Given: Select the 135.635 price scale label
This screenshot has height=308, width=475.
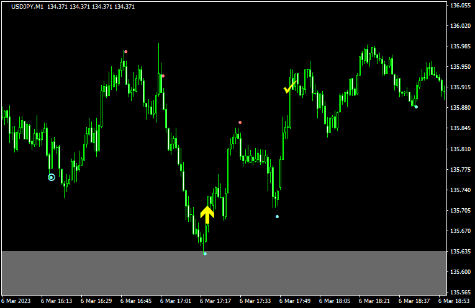Looking at the screenshot, I should pos(460,252).
